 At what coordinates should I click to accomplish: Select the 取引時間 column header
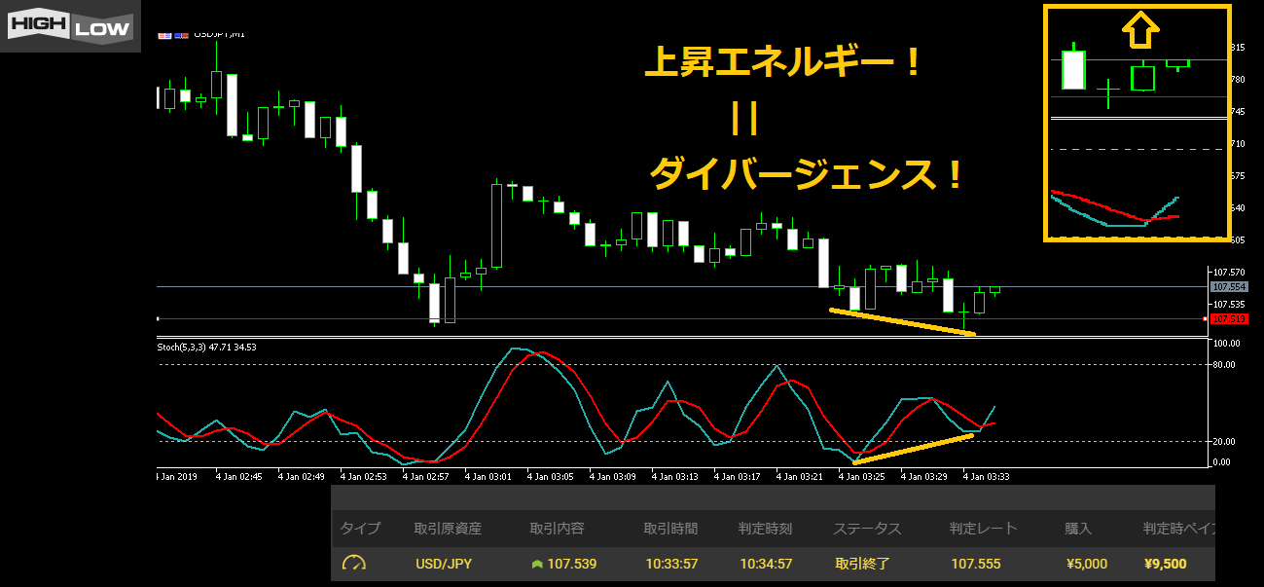pyautogui.click(x=670, y=529)
